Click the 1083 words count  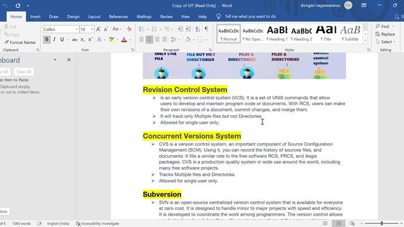point(21,224)
